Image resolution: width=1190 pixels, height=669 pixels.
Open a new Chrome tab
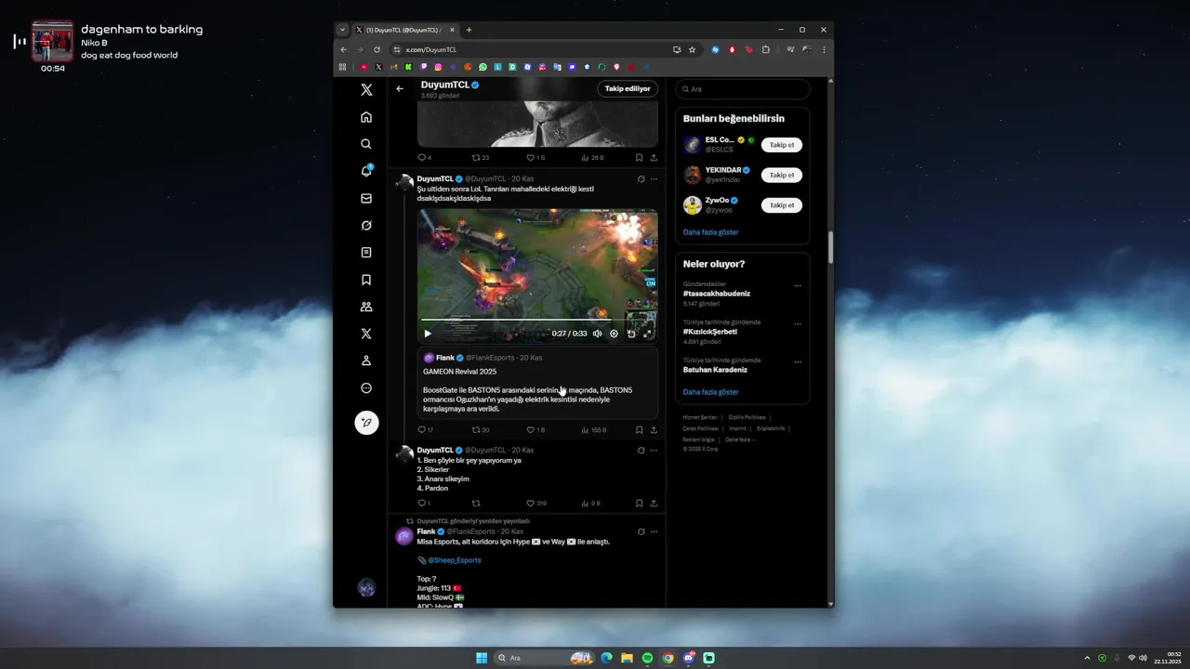pyautogui.click(x=469, y=30)
